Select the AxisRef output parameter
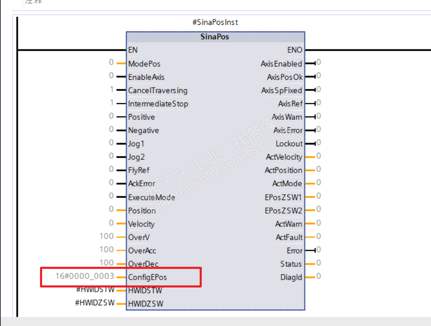Screen dimensions: 431x326 (290, 104)
